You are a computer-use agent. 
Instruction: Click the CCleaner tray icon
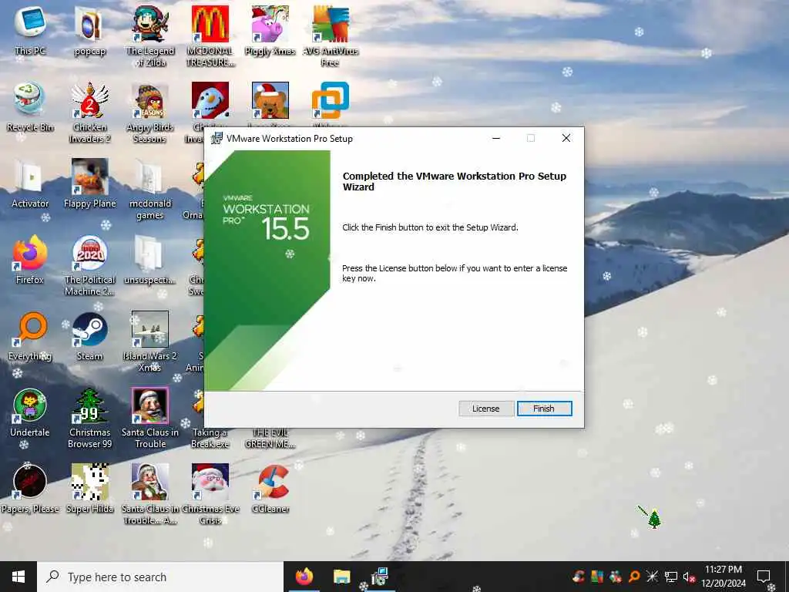579,577
